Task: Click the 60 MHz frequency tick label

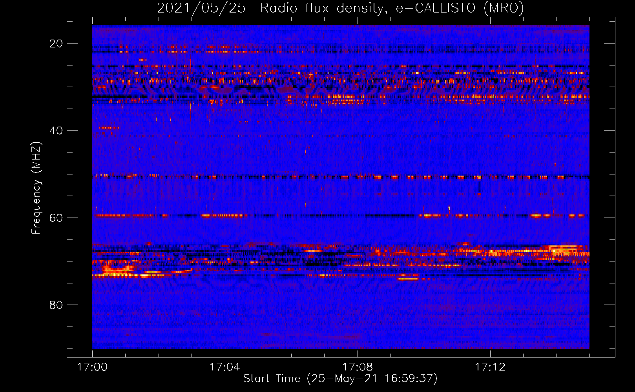Action: [56, 218]
